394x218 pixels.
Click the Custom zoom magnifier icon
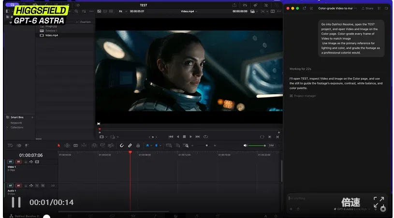click(186, 145)
